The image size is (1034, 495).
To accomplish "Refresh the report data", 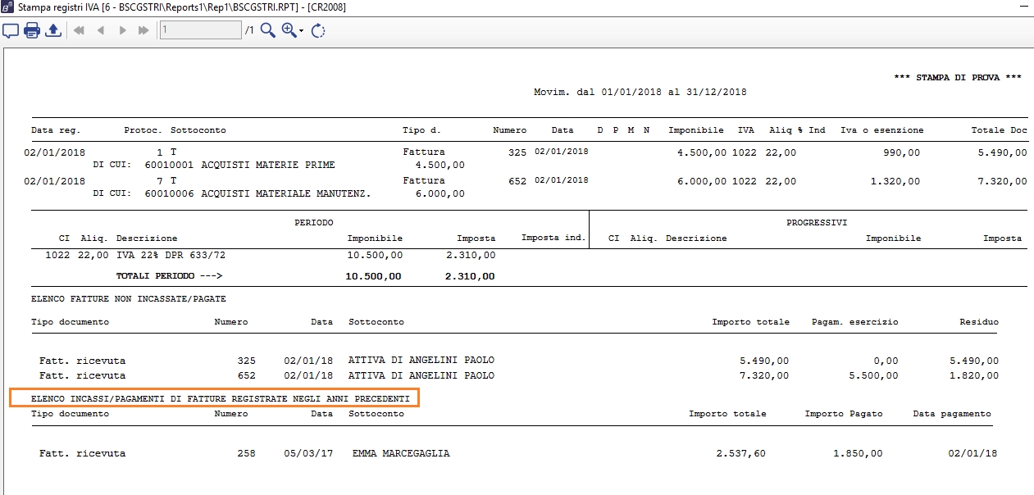I will 318,31.
